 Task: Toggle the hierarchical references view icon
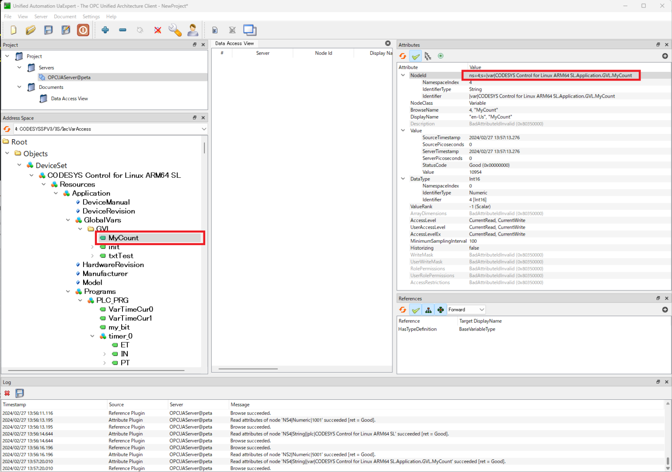(428, 56)
